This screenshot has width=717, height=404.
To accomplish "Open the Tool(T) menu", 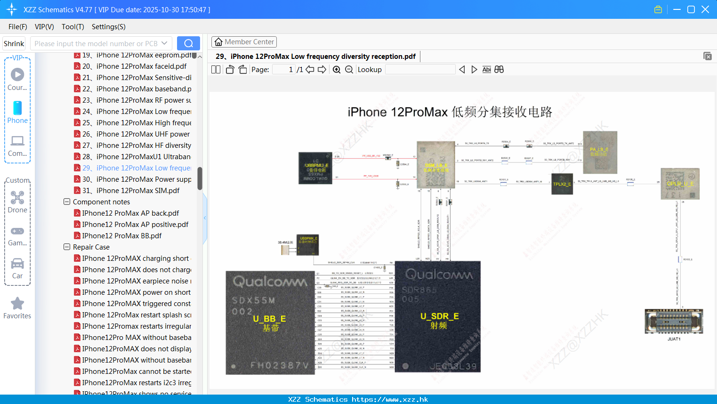I will (x=73, y=27).
